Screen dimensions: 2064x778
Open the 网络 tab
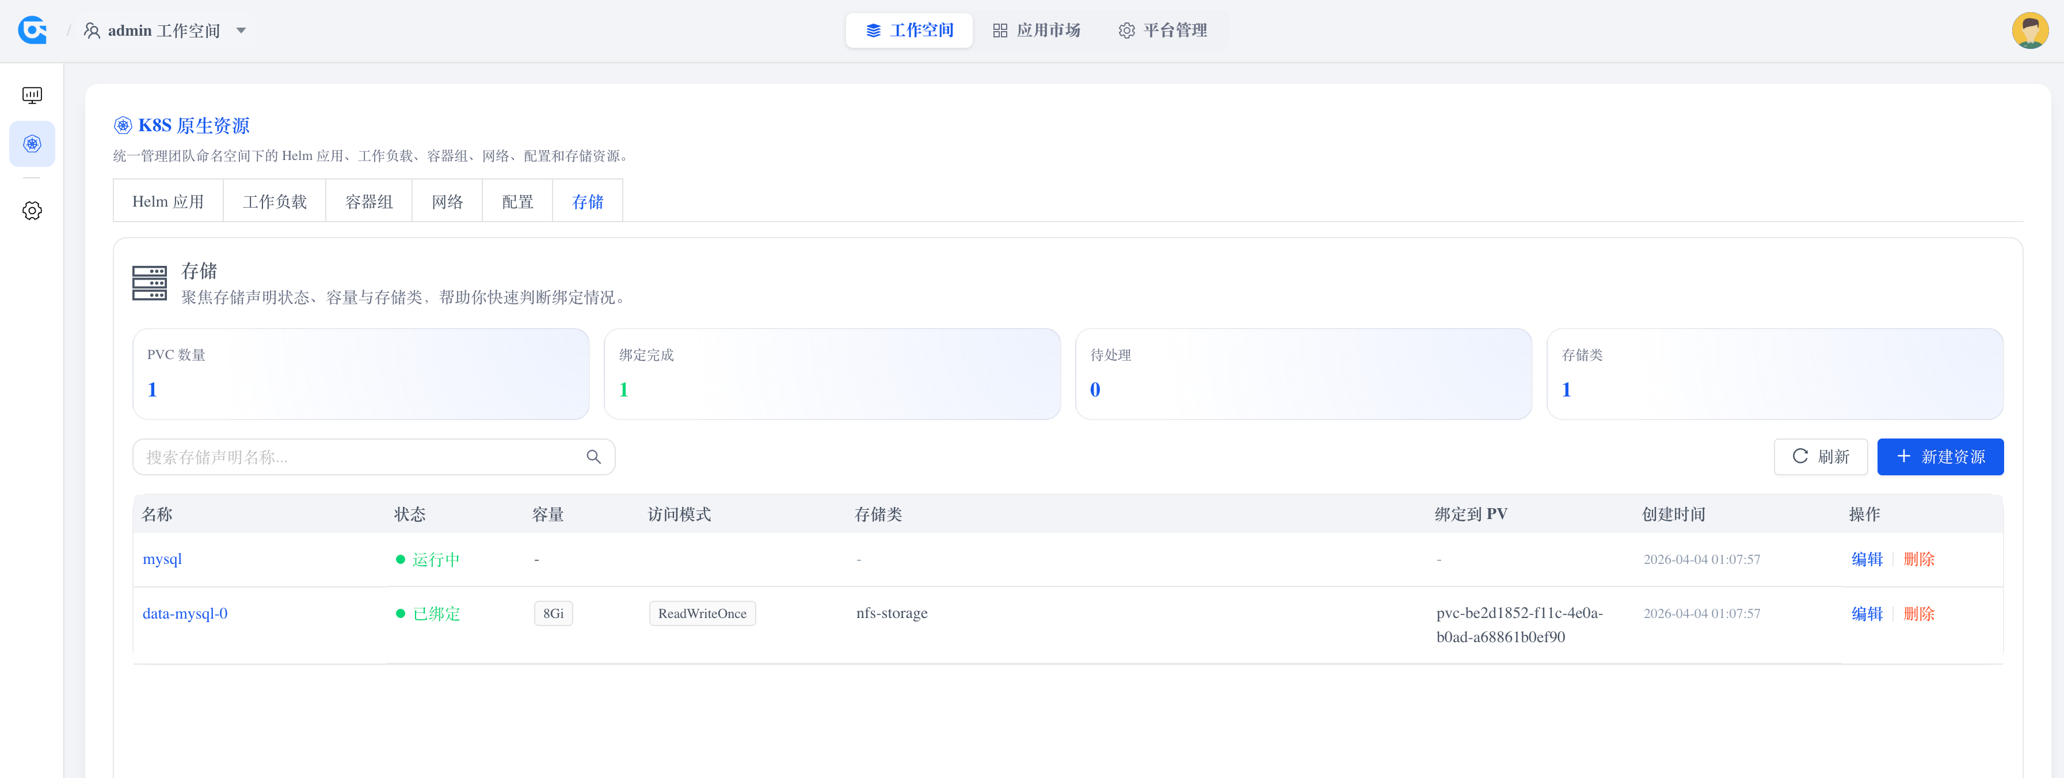tap(446, 200)
